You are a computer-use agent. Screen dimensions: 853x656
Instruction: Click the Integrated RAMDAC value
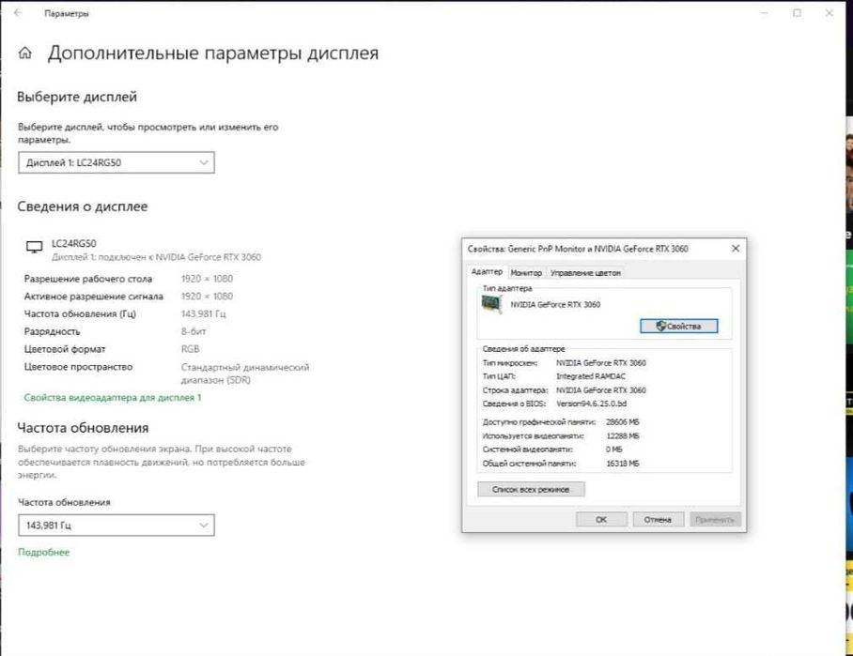click(x=591, y=376)
